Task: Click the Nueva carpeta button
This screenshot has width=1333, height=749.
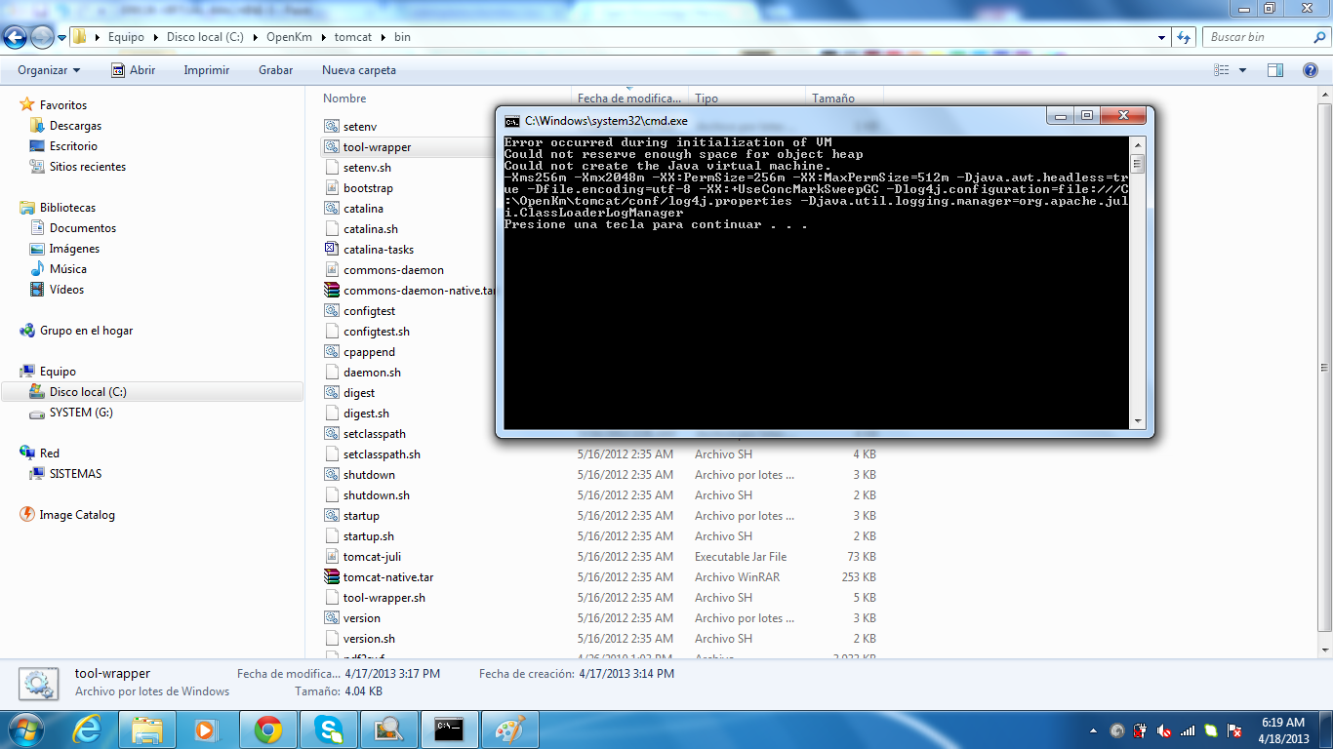Action: tap(357, 69)
